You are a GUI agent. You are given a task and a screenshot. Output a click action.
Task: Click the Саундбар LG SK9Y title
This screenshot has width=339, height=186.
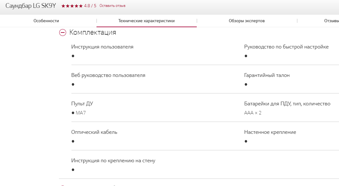tap(31, 6)
